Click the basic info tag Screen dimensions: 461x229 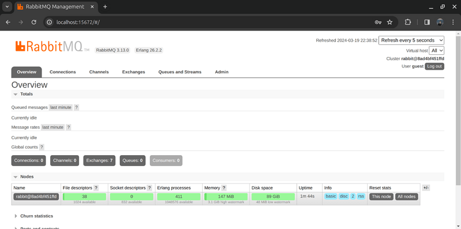click(x=331, y=196)
